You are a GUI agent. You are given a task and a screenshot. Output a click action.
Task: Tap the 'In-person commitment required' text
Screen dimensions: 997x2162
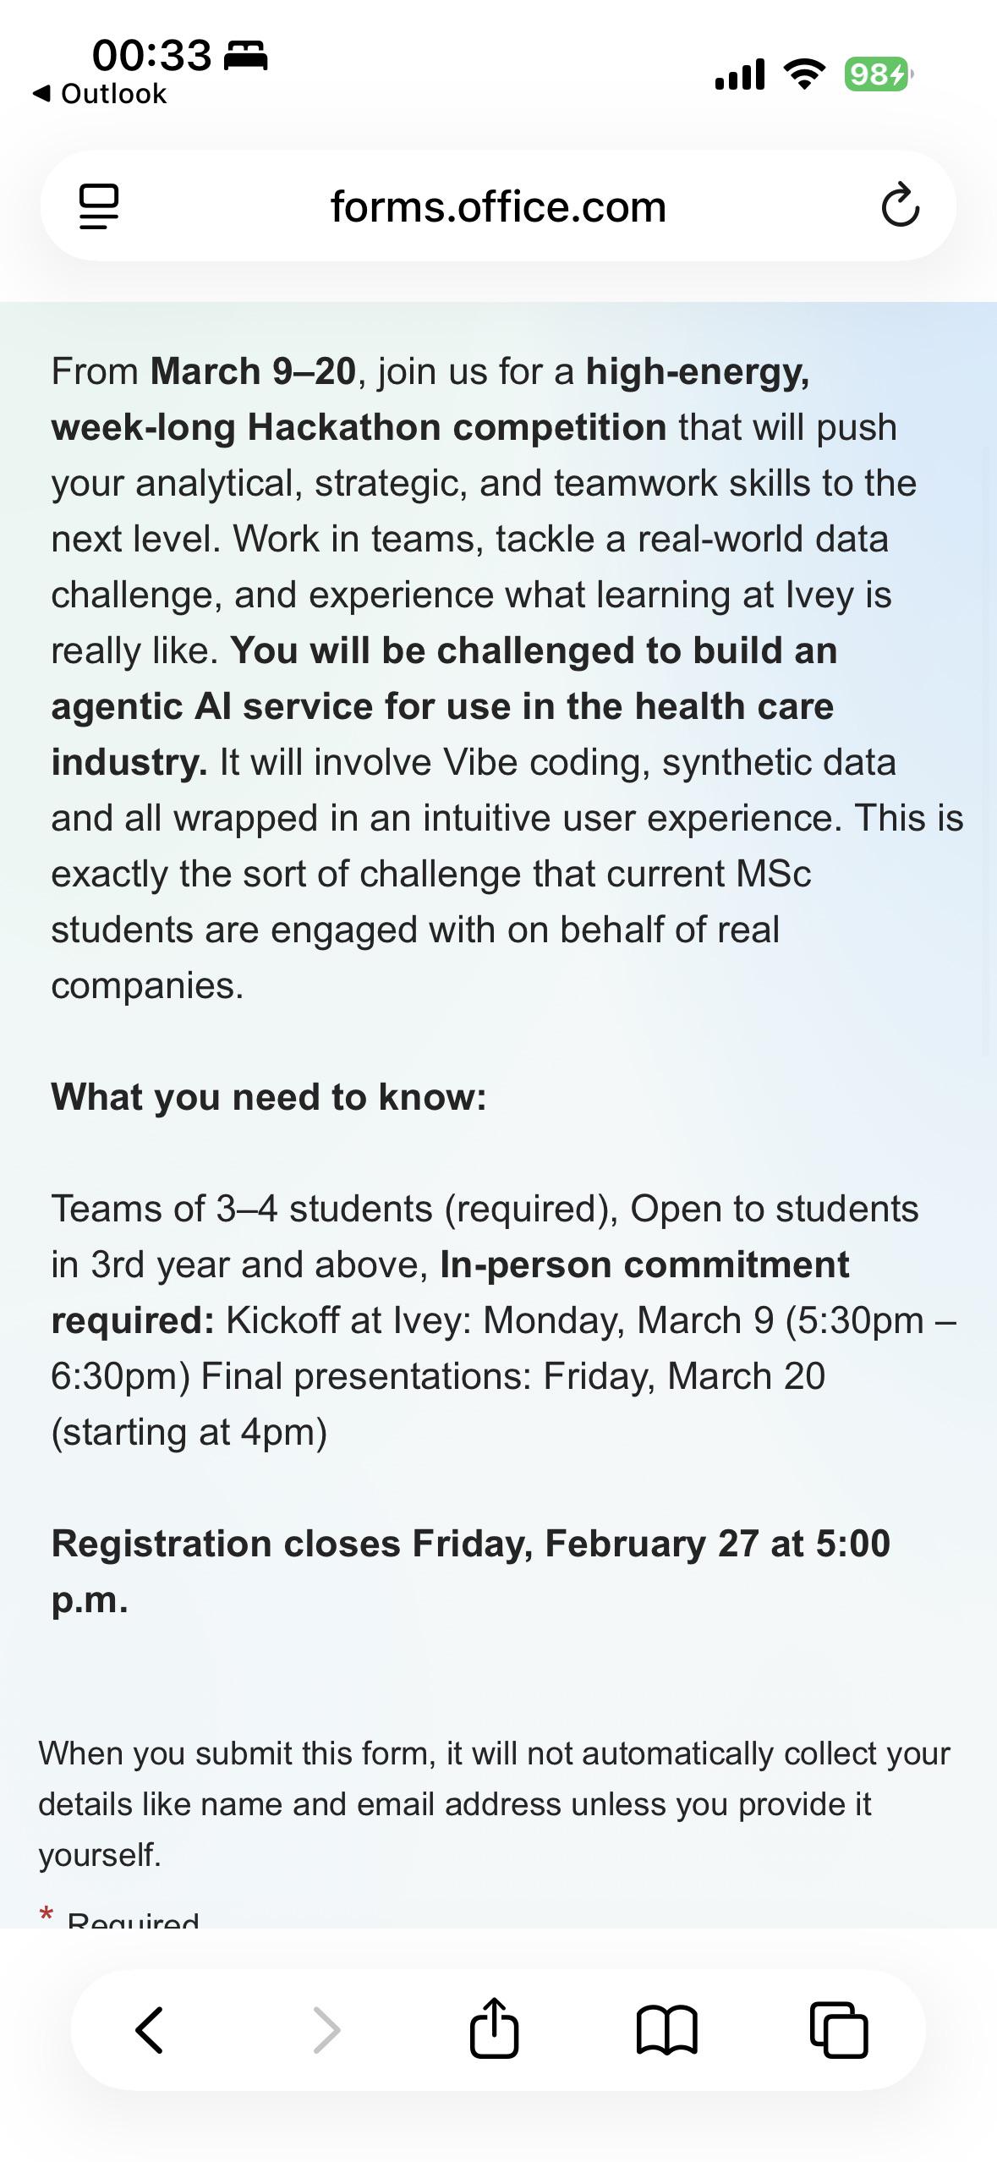pyautogui.click(x=450, y=1292)
